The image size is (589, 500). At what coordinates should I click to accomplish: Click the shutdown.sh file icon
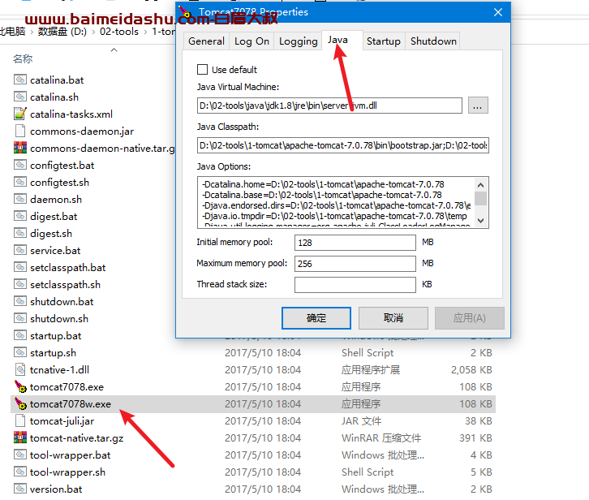(x=20, y=318)
